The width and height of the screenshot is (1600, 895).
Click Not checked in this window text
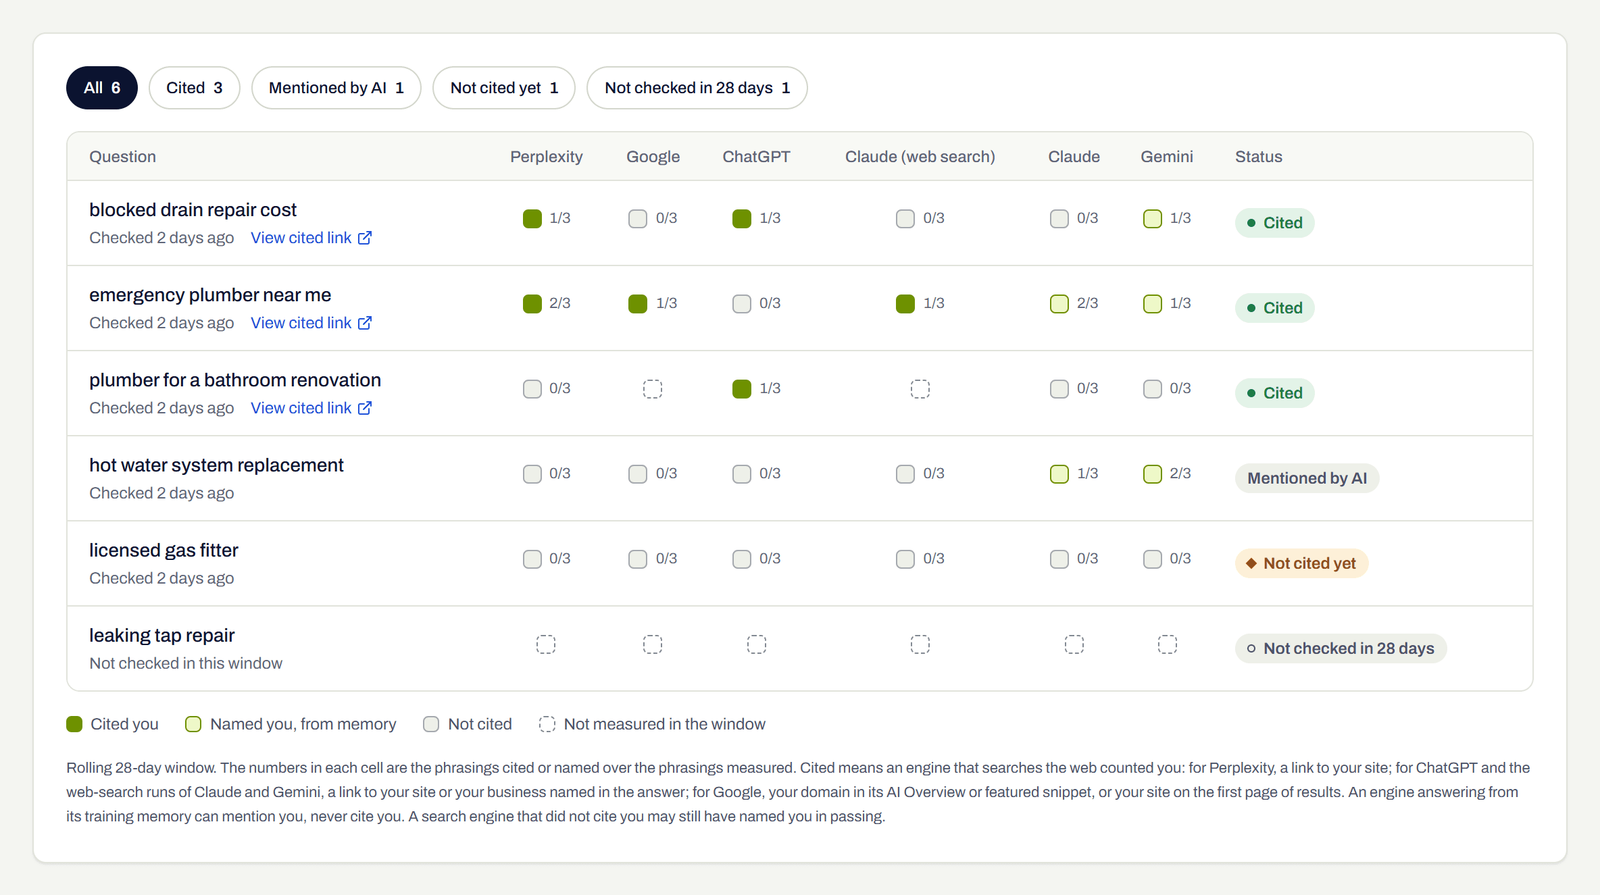click(x=186, y=663)
